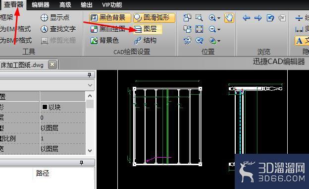Click the blue page with curved arrow icon
The width and height of the screenshot is (309, 189).
(x=270, y=18)
